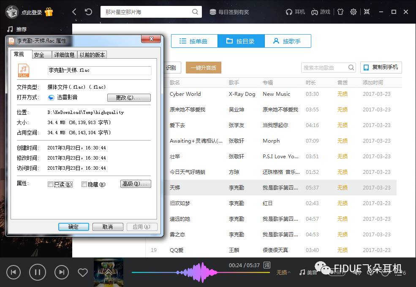Click the 高级 attributes button
Screen dimensions: 416x287
point(136,184)
